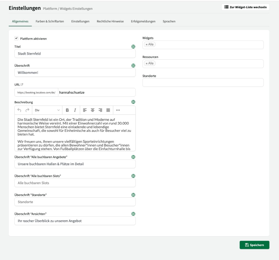Remove the Alle tag from Widgets

[x=147, y=44]
